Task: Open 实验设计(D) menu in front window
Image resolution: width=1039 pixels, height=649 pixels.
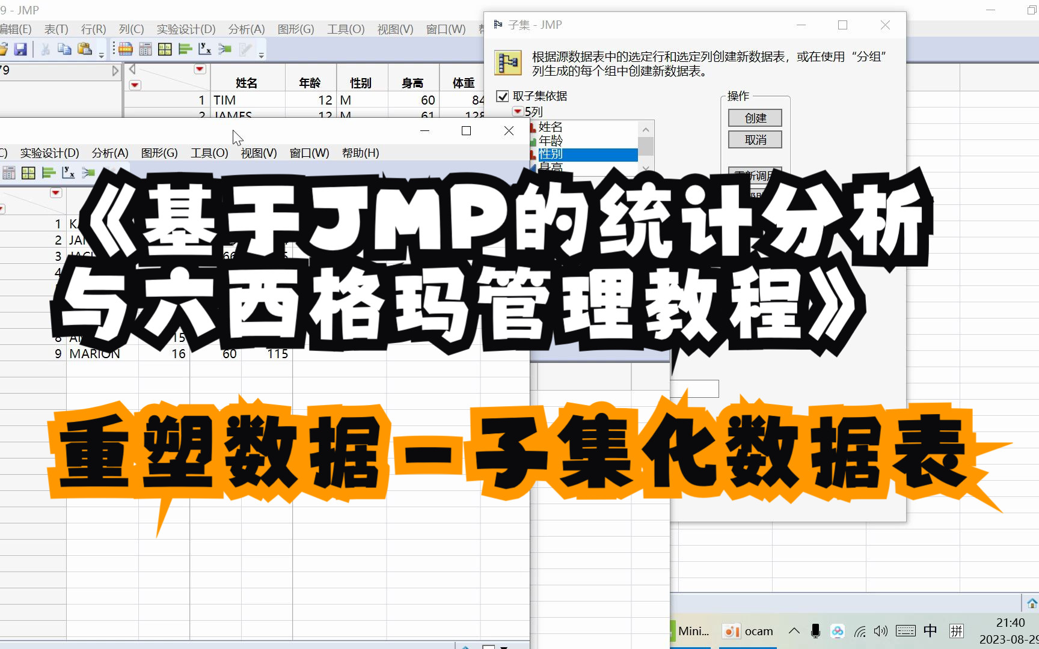Action: pyautogui.click(x=50, y=153)
